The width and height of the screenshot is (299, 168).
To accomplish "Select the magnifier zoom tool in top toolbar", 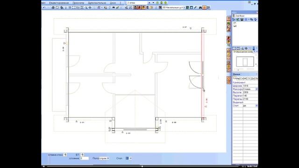I will click(86, 7).
